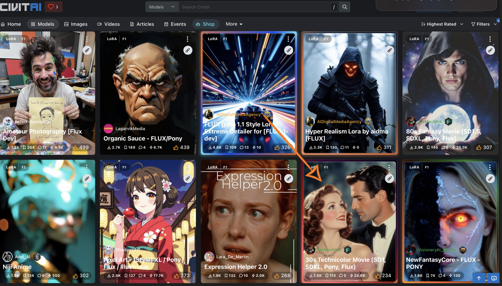This screenshot has width=502, height=286.
Task: Click the red heart support icon
Action: [x=51, y=7]
